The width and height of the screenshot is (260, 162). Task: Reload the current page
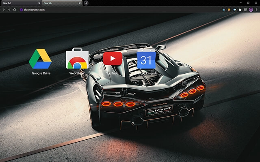click(x=15, y=10)
